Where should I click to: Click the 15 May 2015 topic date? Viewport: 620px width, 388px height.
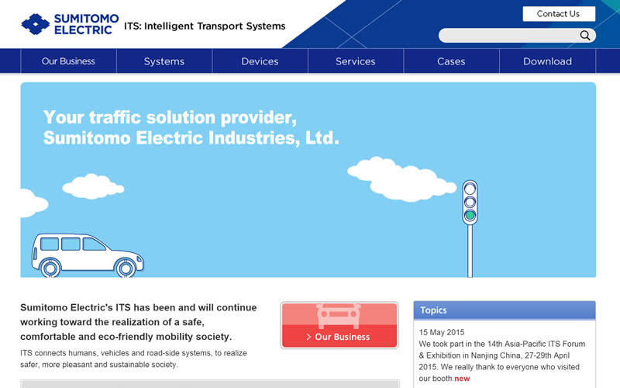click(x=442, y=332)
